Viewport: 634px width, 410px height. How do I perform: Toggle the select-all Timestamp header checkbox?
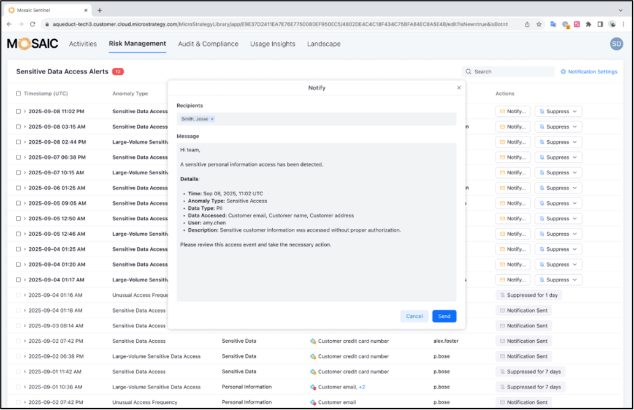click(18, 94)
